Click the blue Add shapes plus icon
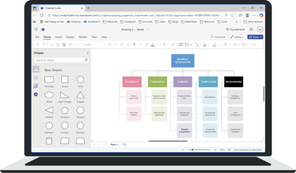The image size is (296, 173). (x=36, y=94)
